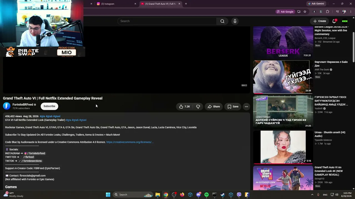Change the ENG input language
Viewport: 355px width, 199px height.
click(x=325, y=195)
